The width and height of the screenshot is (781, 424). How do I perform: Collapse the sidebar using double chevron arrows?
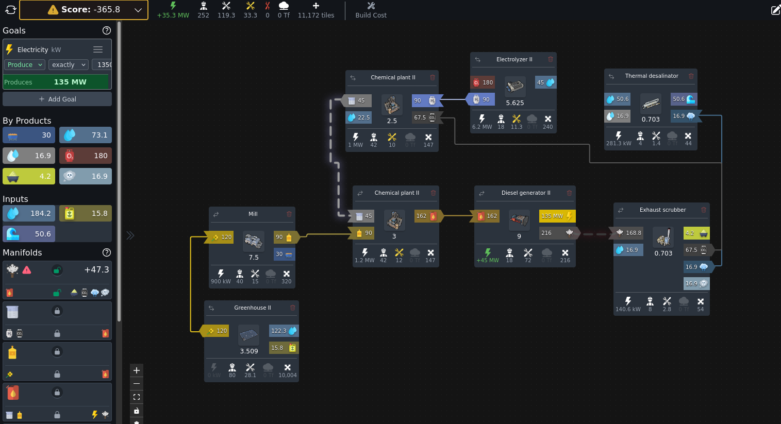point(130,235)
